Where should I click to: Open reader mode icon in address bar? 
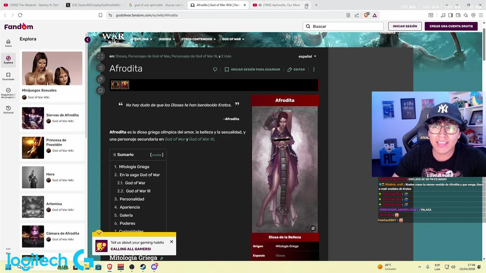[x=348, y=15]
